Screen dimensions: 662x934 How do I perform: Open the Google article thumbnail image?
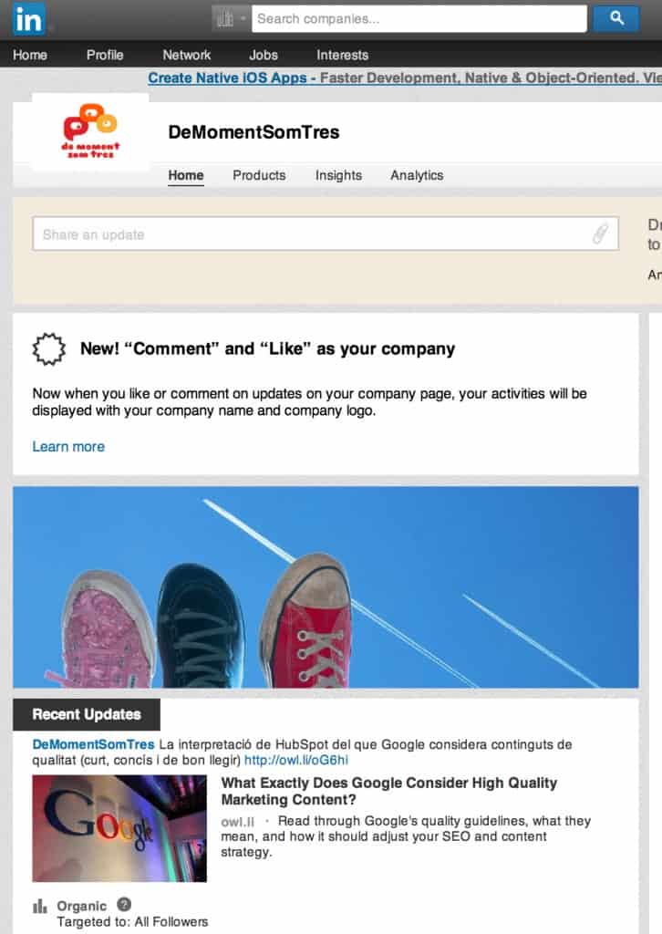point(119,828)
